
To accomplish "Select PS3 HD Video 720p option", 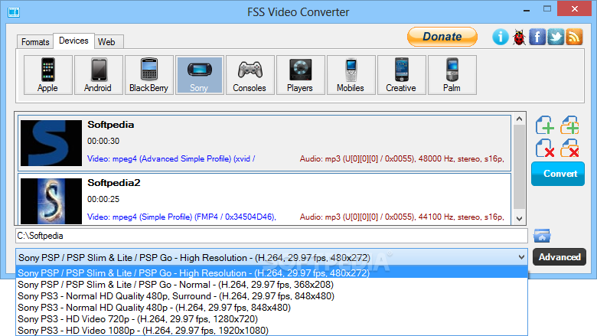I will tap(272, 319).
